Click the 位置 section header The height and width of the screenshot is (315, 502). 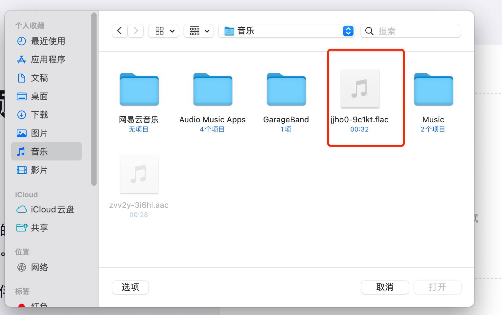[22, 252]
